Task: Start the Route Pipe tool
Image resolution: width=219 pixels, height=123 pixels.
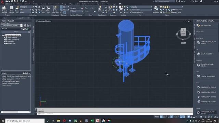Action: 17,10
